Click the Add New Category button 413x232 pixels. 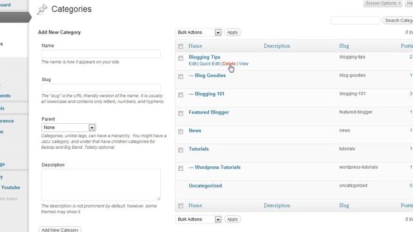tap(60, 229)
